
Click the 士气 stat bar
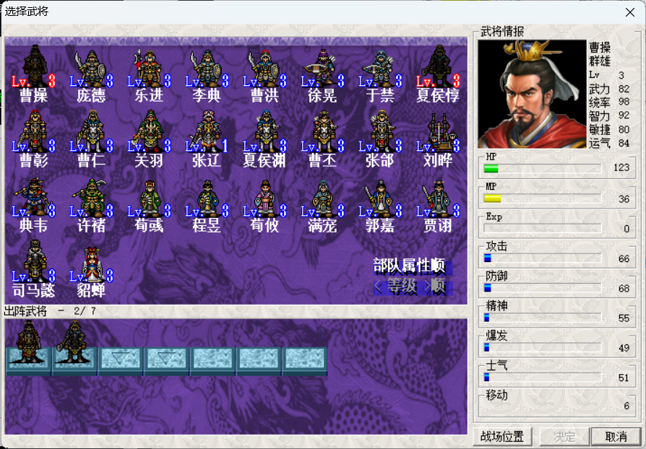click(542, 377)
